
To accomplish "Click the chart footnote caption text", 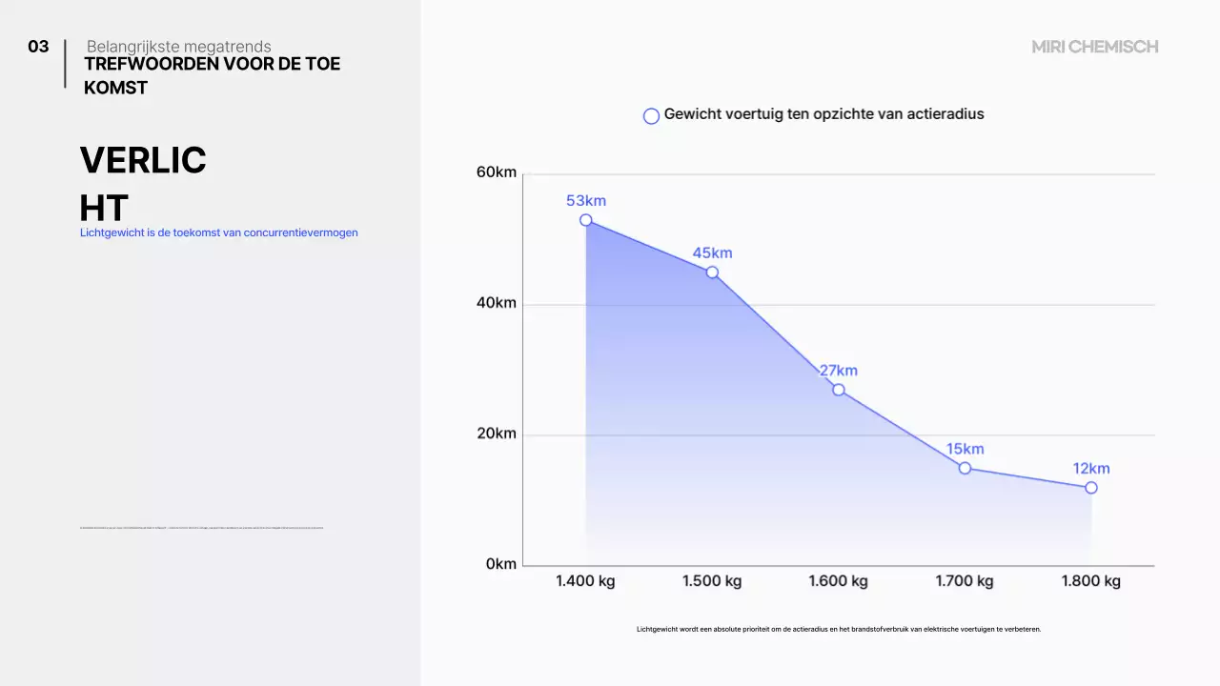I will pyautogui.click(x=839, y=629).
